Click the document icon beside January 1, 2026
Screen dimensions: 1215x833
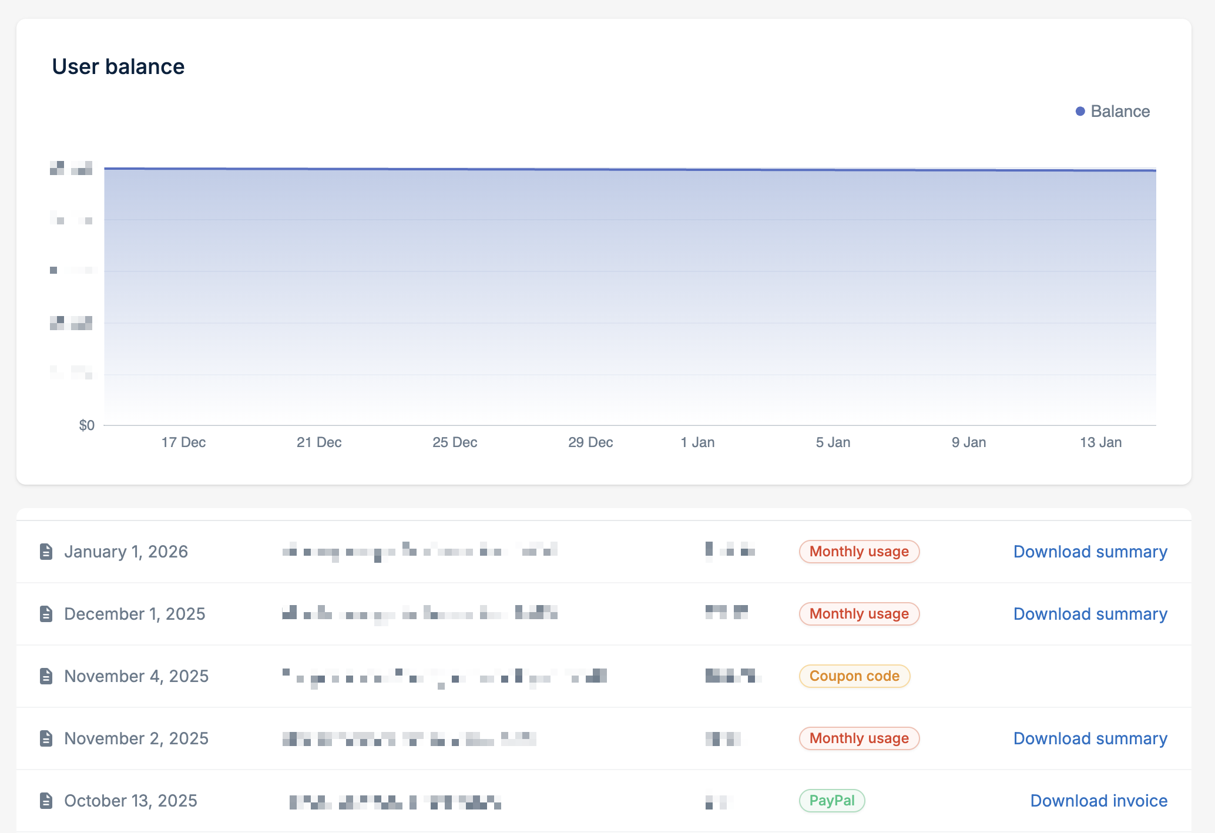tap(46, 551)
